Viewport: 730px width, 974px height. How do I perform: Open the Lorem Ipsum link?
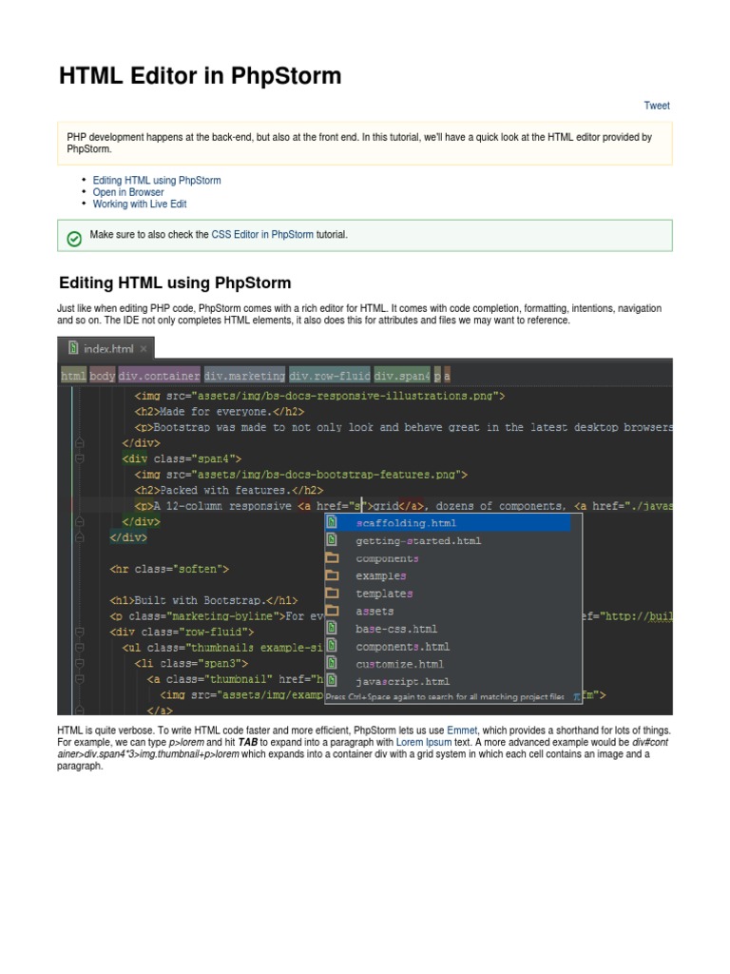[424, 742]
